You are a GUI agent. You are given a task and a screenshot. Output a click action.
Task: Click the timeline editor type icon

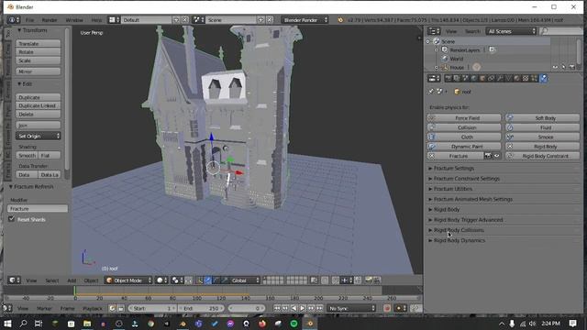click(x=8, y=308)
